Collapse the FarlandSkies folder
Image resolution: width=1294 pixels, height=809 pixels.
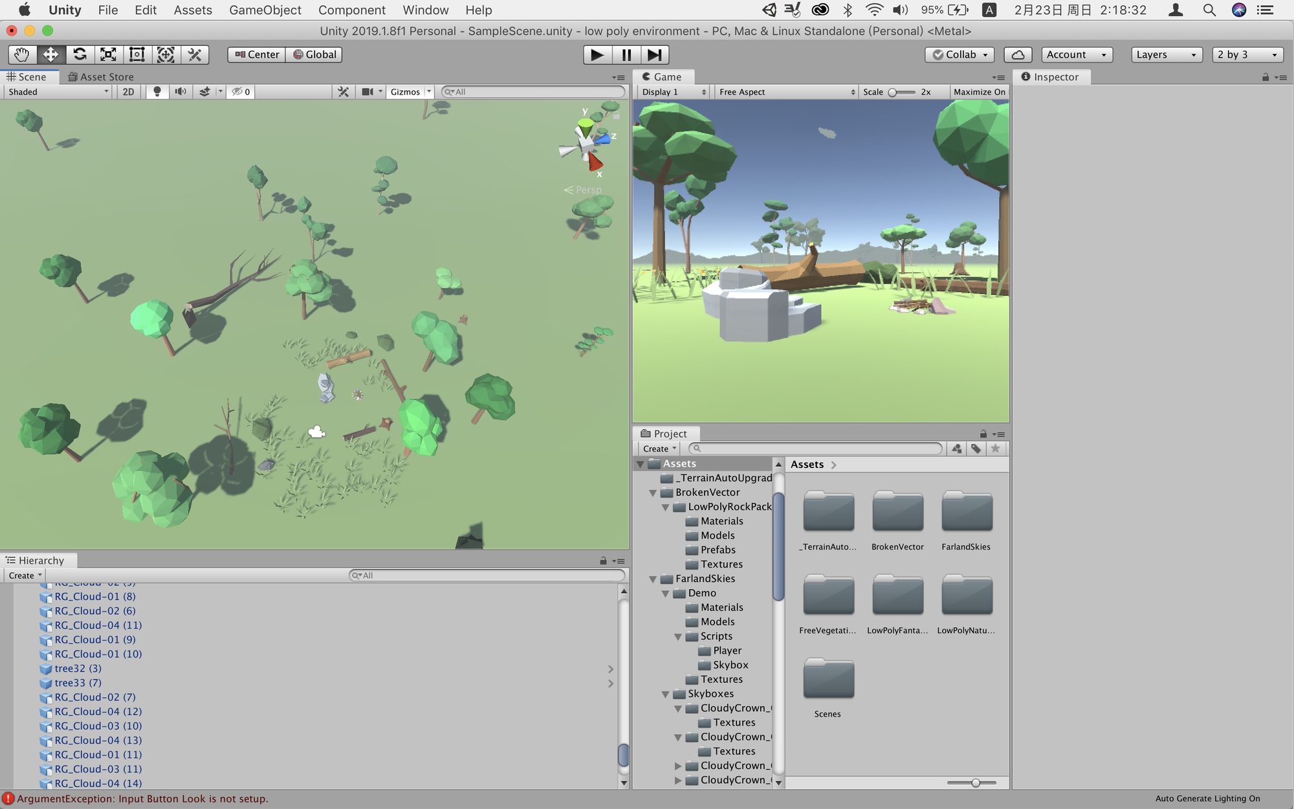(x=653, y=579)
